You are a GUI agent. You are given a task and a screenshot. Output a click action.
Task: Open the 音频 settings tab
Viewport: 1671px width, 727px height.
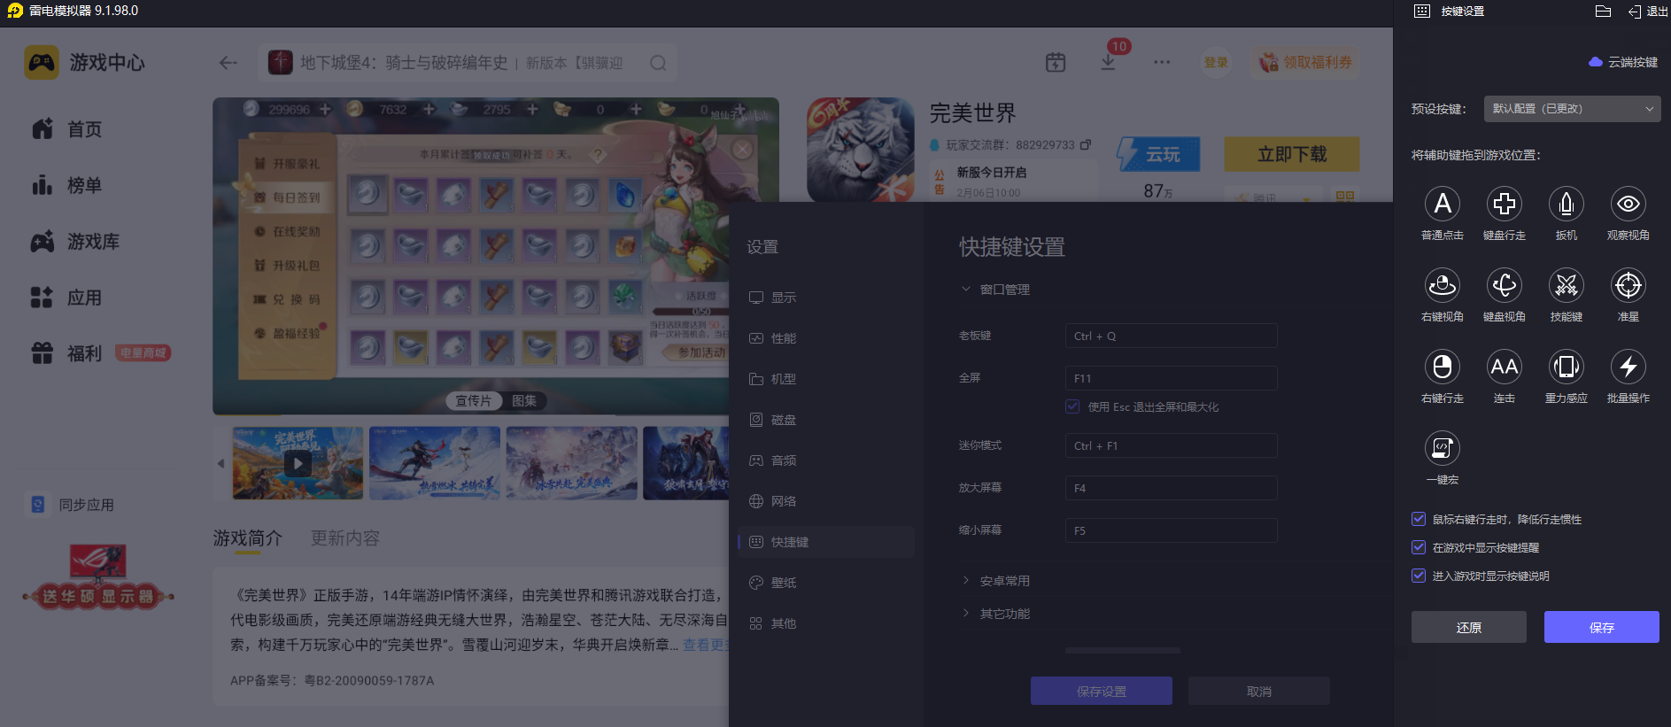click(826, 460)
